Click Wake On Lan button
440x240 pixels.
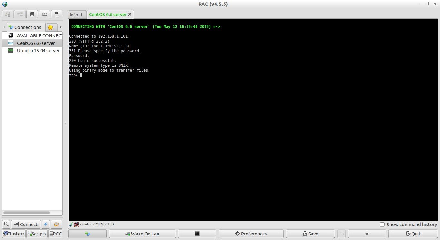142,234
